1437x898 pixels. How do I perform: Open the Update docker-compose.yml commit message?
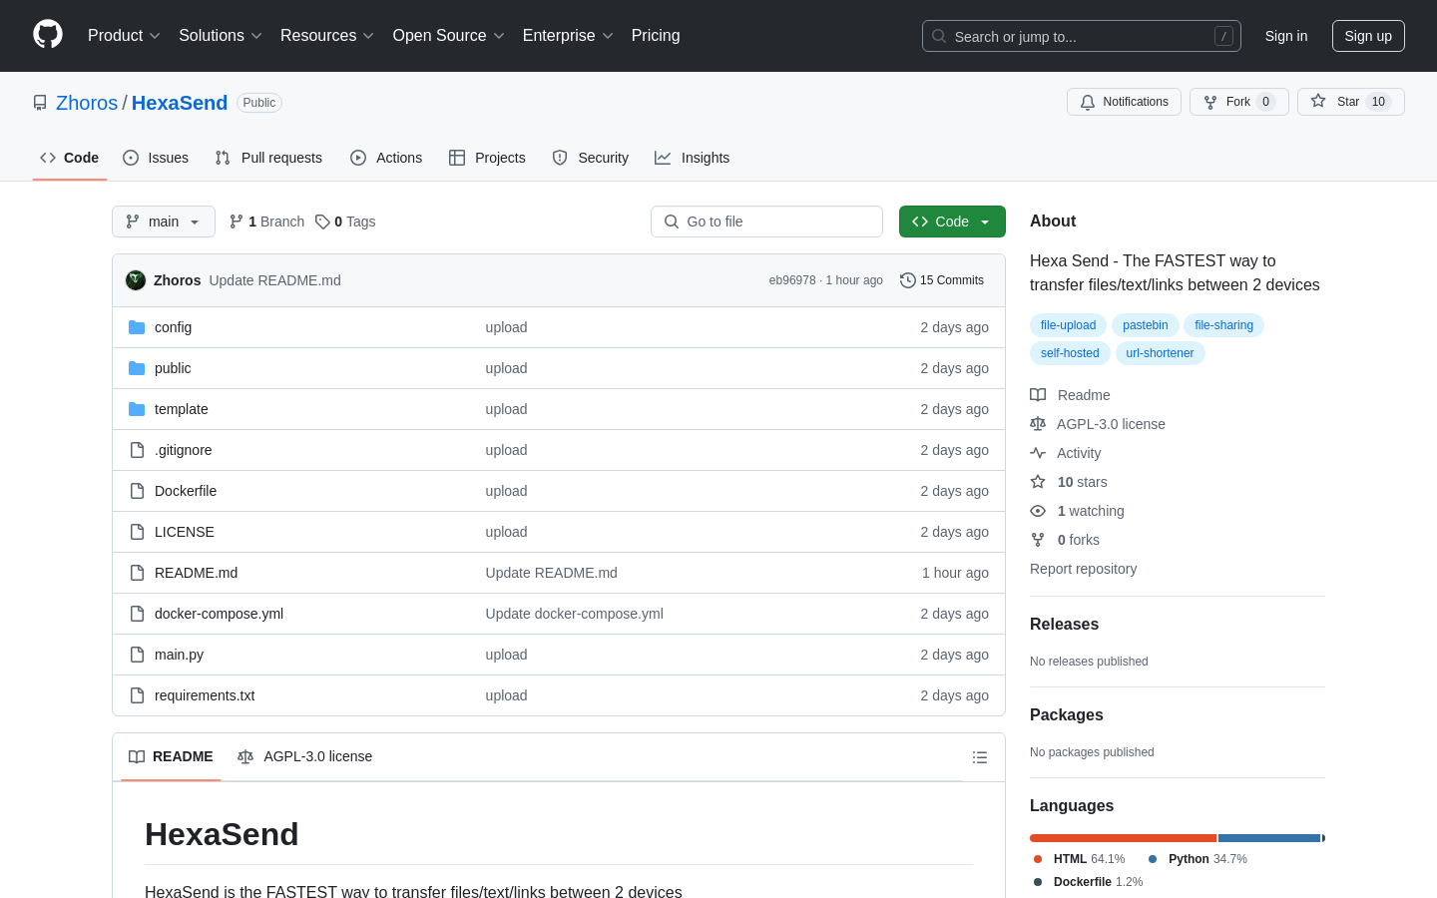pos(574,614)
